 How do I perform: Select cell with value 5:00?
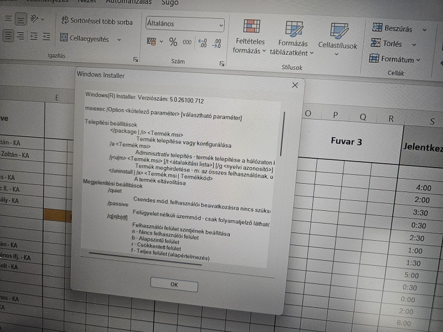click(x=411, y=275)
